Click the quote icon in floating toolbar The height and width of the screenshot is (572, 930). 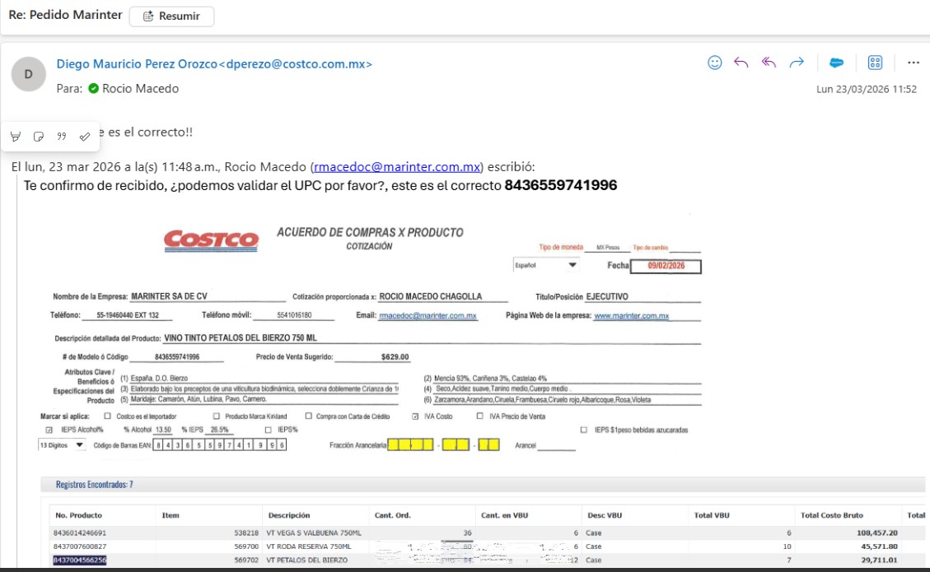tap(61, 136)
